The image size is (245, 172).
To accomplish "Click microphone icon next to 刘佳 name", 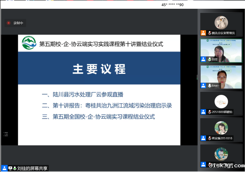I will click(x=209, y=59).
